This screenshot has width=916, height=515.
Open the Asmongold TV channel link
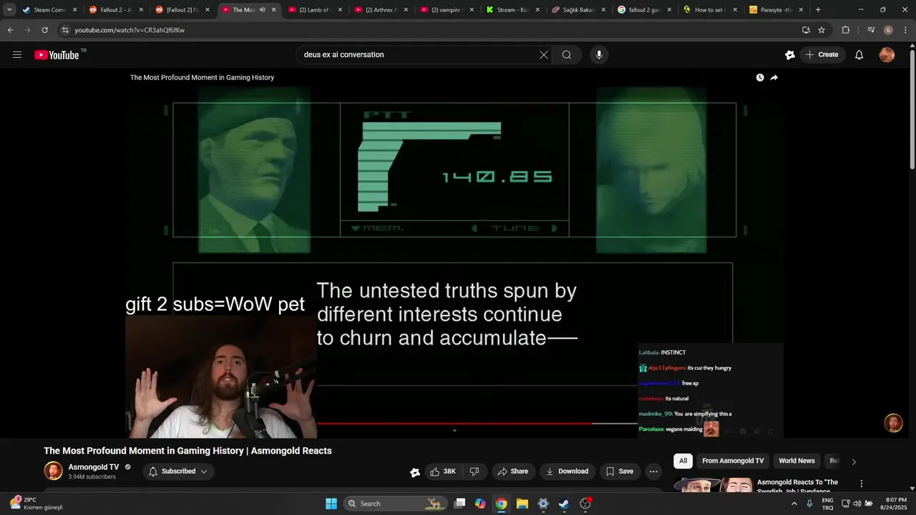click(94, 467)
